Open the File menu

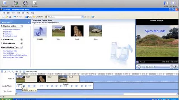point(4,13)
